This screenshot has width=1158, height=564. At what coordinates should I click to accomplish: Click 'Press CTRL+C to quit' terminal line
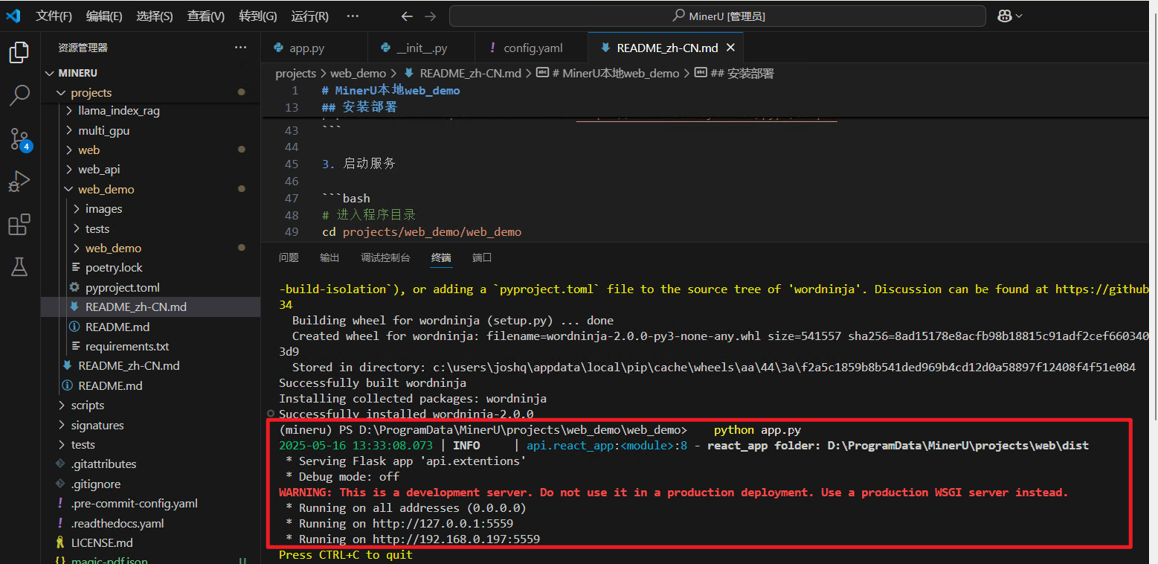pos(346,555)
